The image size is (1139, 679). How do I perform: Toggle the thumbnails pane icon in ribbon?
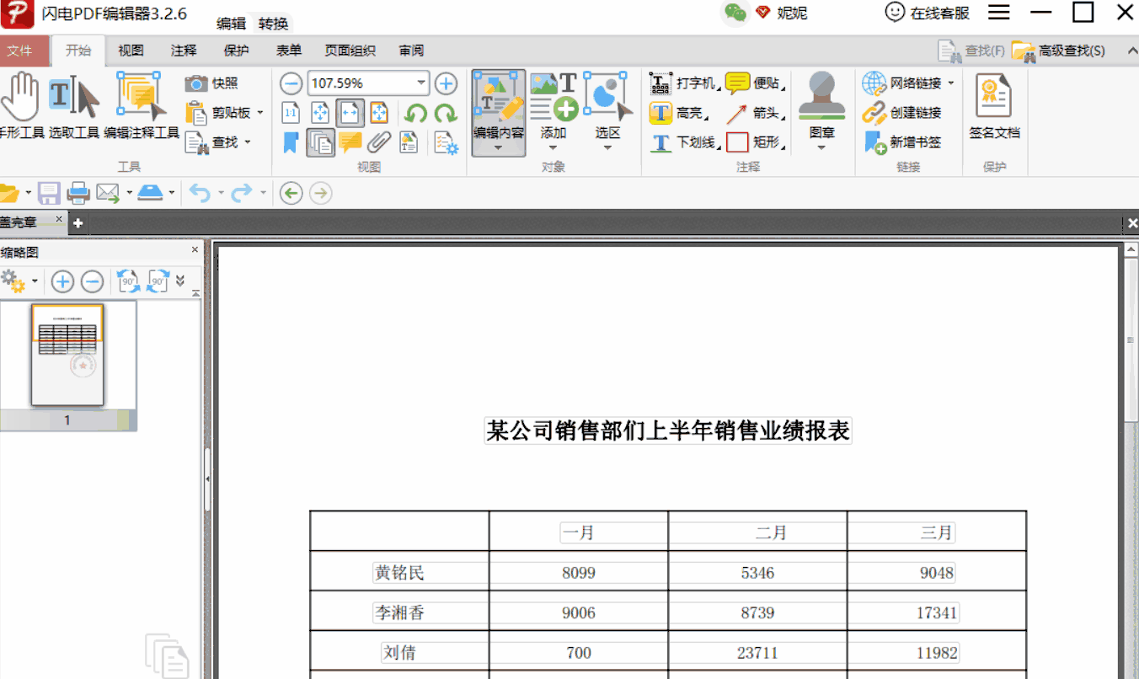pyautogui.click(x=320, y=142)
